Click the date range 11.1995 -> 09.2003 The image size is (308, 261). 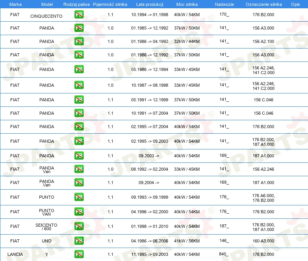(x=150, y=254)
